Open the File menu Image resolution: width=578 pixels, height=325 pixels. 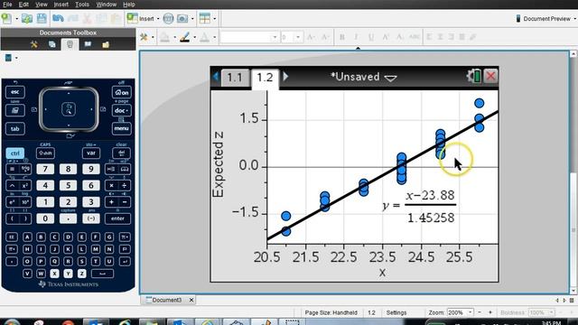tap(7, 5)
